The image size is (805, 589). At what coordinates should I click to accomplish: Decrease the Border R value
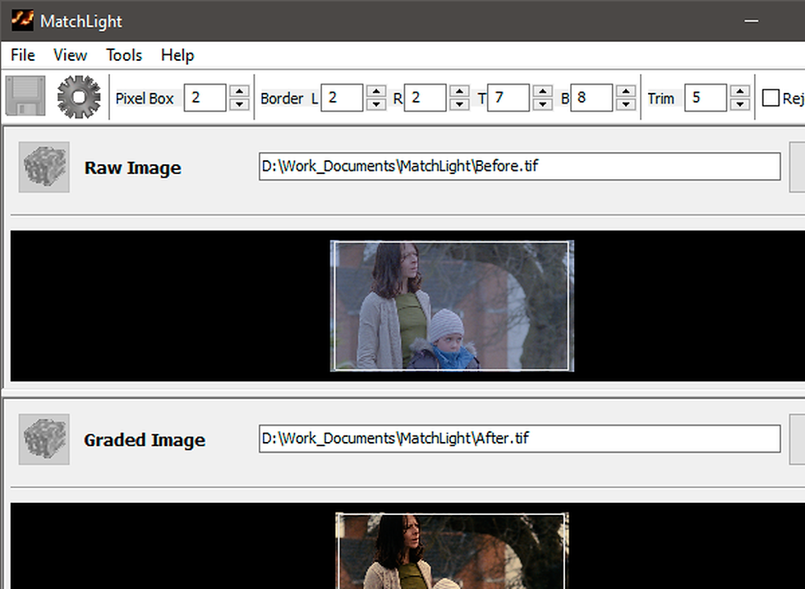(x=459, y=104)
